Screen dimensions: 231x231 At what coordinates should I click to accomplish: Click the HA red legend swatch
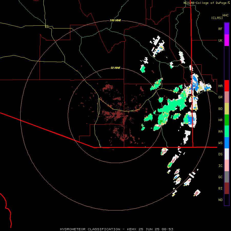point(227,86)
